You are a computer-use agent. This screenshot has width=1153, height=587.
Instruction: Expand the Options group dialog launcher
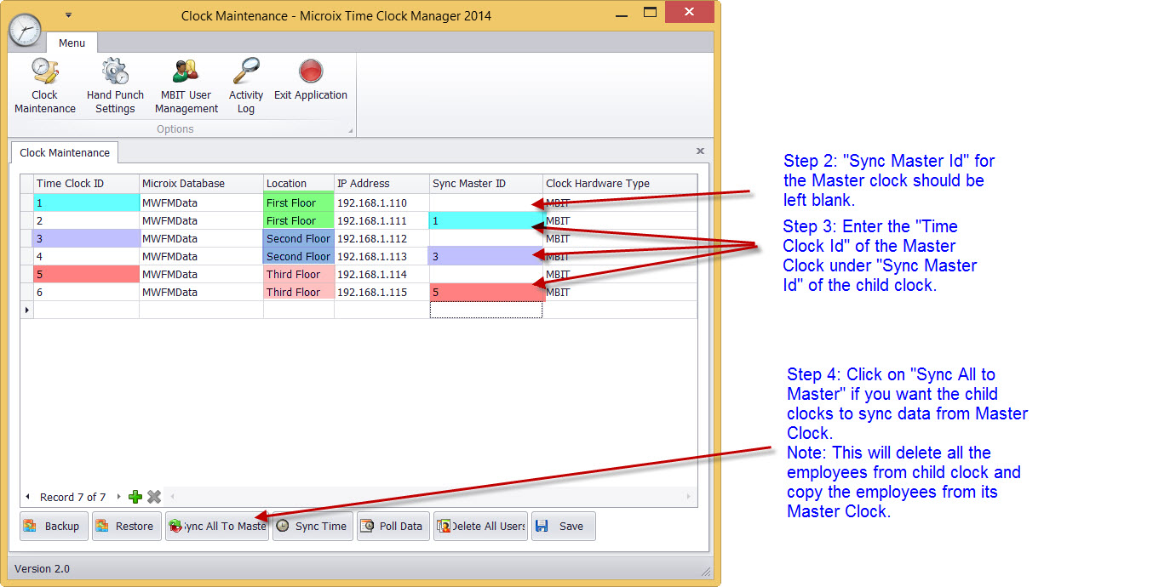(349, 130)
